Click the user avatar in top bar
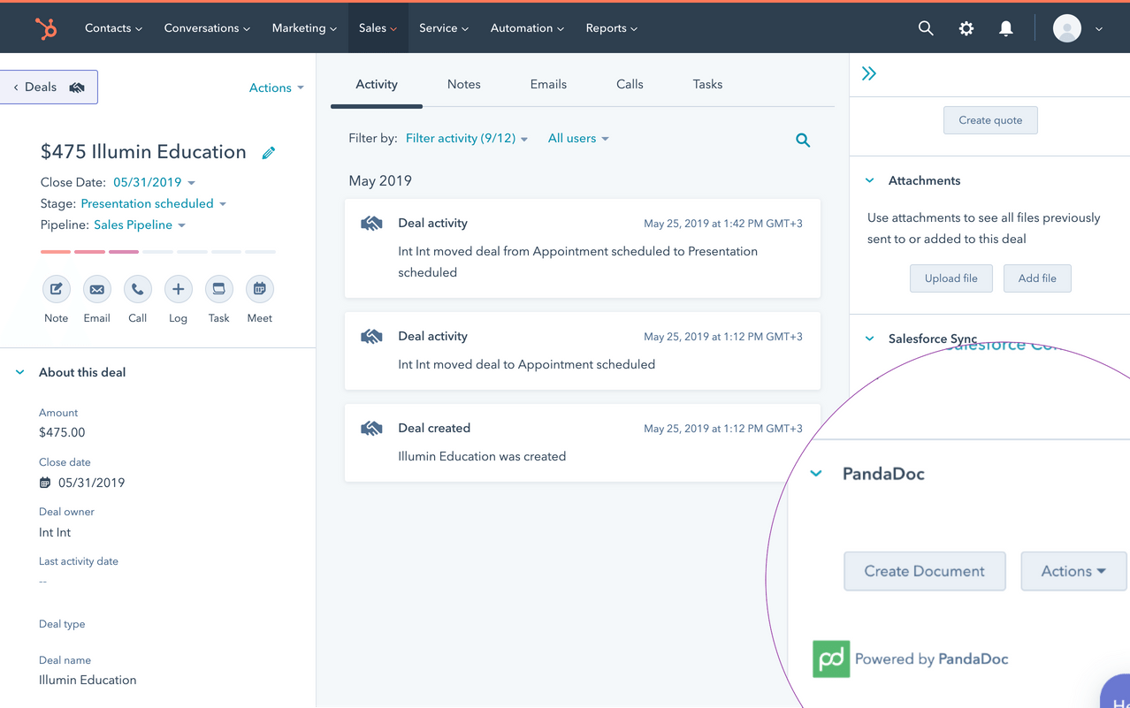Viewport: 1130px width, 708px height. click(1067, 28)
